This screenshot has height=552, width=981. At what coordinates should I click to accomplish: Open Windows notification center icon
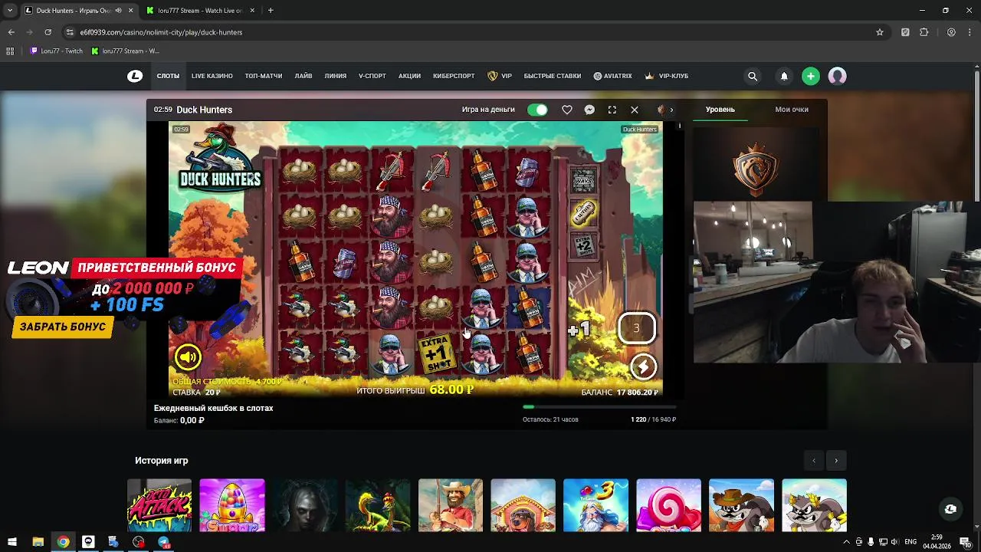tap(964, 542)
